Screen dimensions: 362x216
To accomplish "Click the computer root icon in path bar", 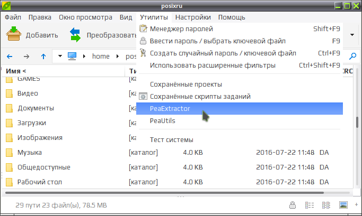I will [72, 56].
